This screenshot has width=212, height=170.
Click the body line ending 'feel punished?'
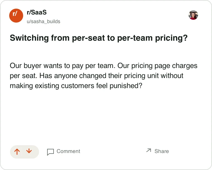tap(76, 86)
